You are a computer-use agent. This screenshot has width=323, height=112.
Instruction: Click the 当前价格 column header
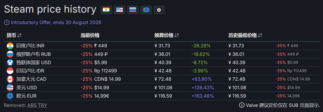(x=90, y=35)
